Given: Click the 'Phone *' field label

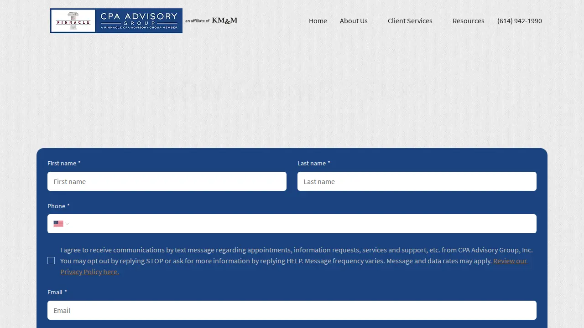Looking at the screenshot, I should pos(58,206).
